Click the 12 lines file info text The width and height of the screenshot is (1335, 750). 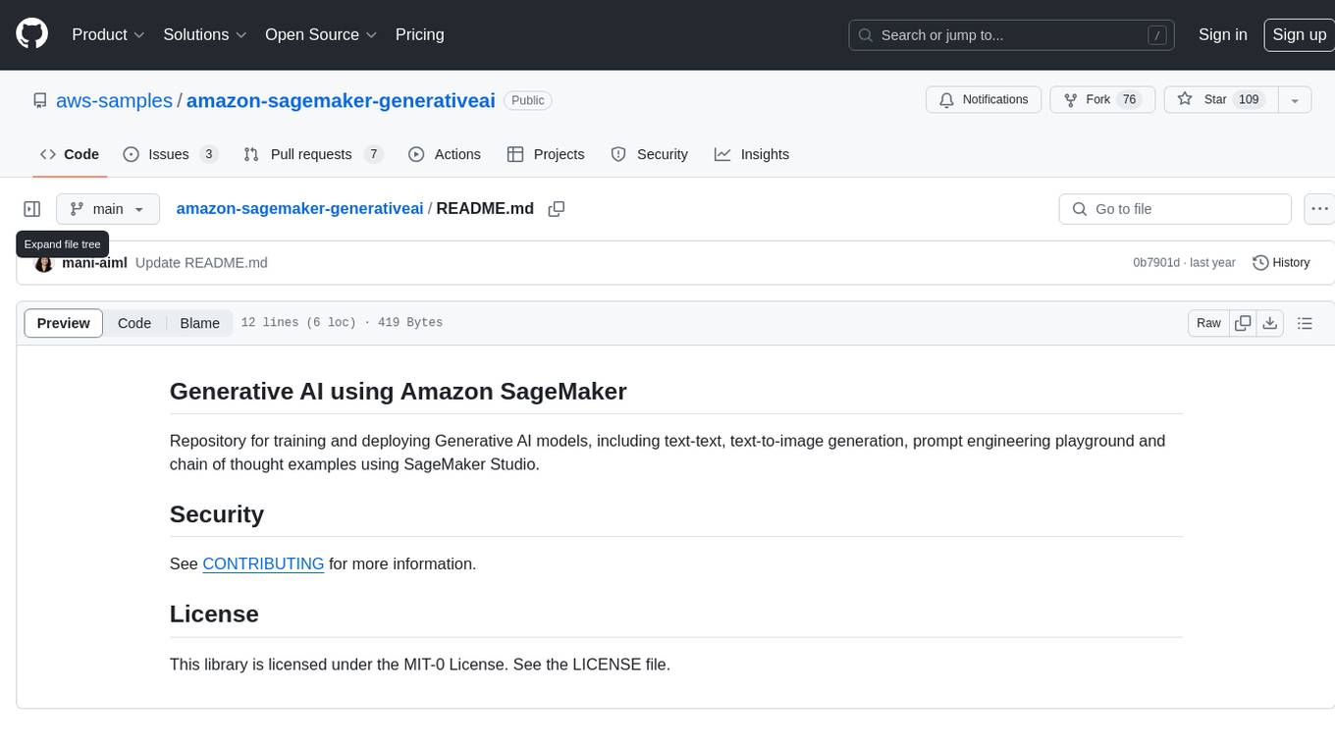342,323
